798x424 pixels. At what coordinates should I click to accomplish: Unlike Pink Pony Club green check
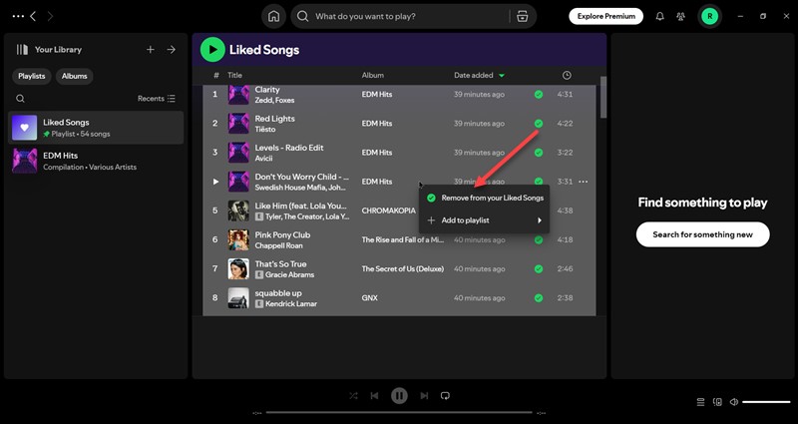point(539,239)
